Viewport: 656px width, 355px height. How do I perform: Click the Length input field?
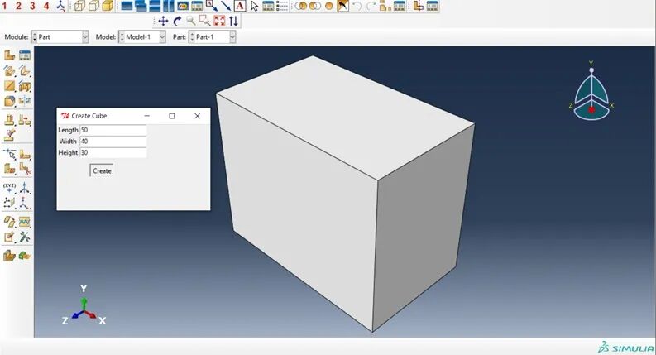113,130
